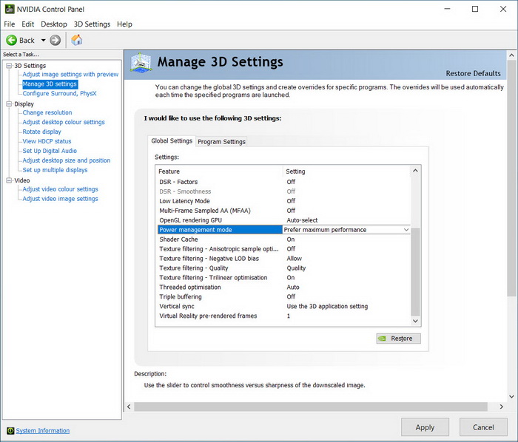Open Adjust video colour settings
Image resolution: width=518 pixels, height=442 pixels.
[x=60, y=189]
